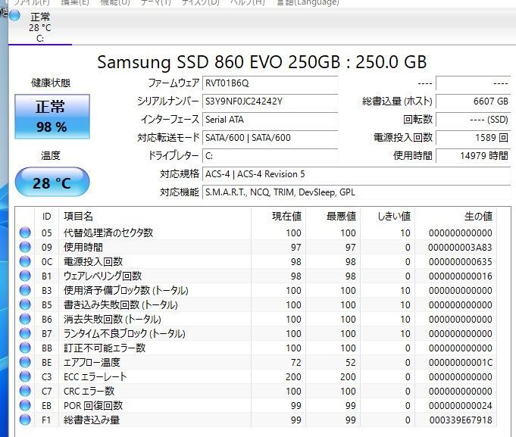This screenshot has width=516, height=437.
Task: Click raw value 000000003A83
Action: (460, 247)
